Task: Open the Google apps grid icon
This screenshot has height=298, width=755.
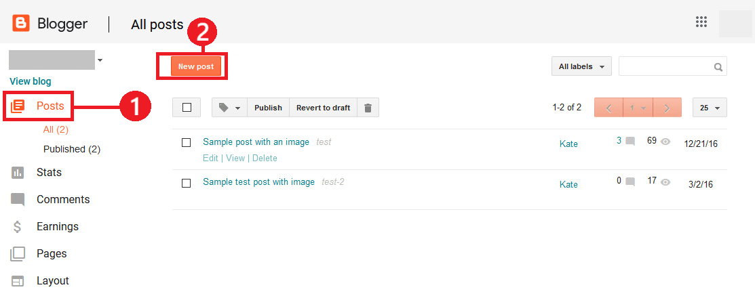Action: (701, 22)
